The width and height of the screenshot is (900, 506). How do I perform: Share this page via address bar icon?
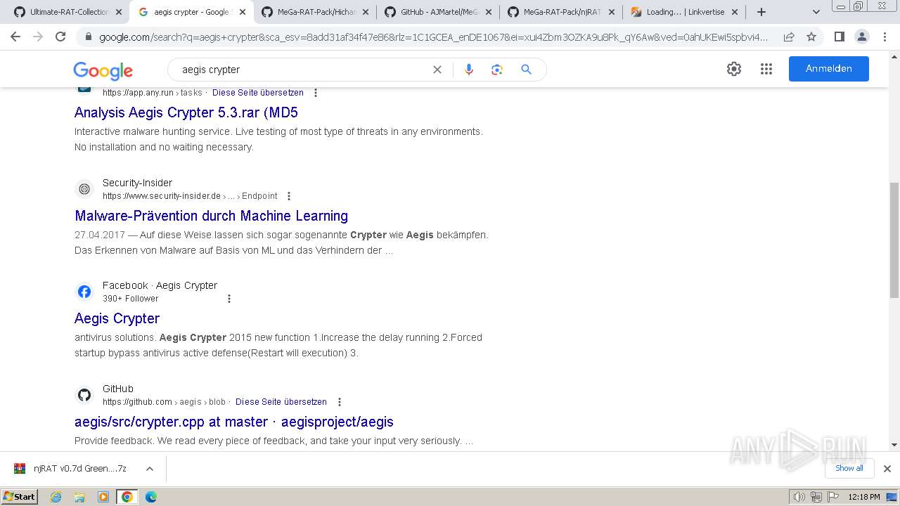[x=789, y=37]
